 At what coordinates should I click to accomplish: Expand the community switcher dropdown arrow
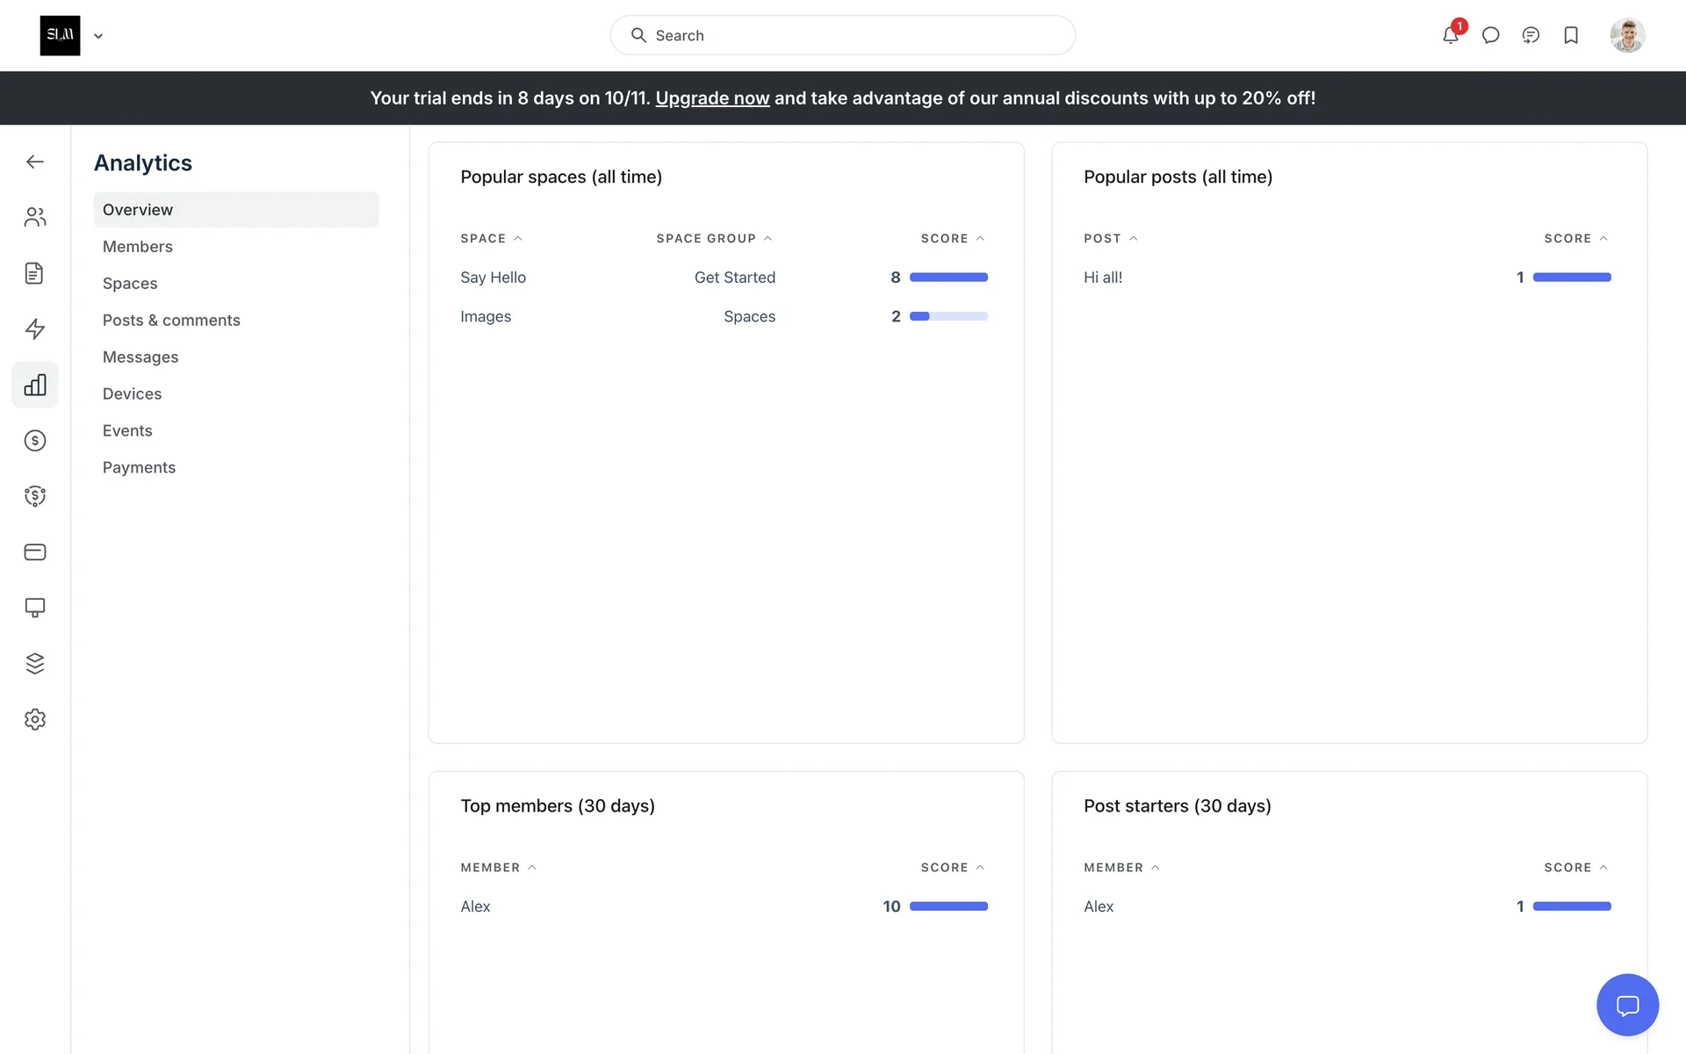(98, 36)
